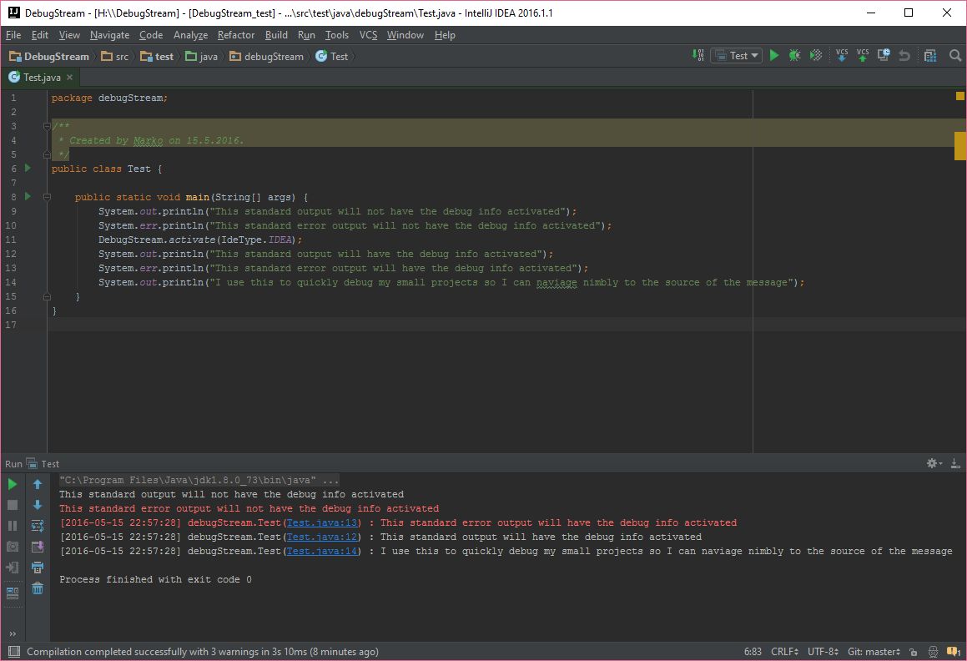The image size is (967, 661).
Task: Open the Show History icon in toolbar
Action: point(884,56)
